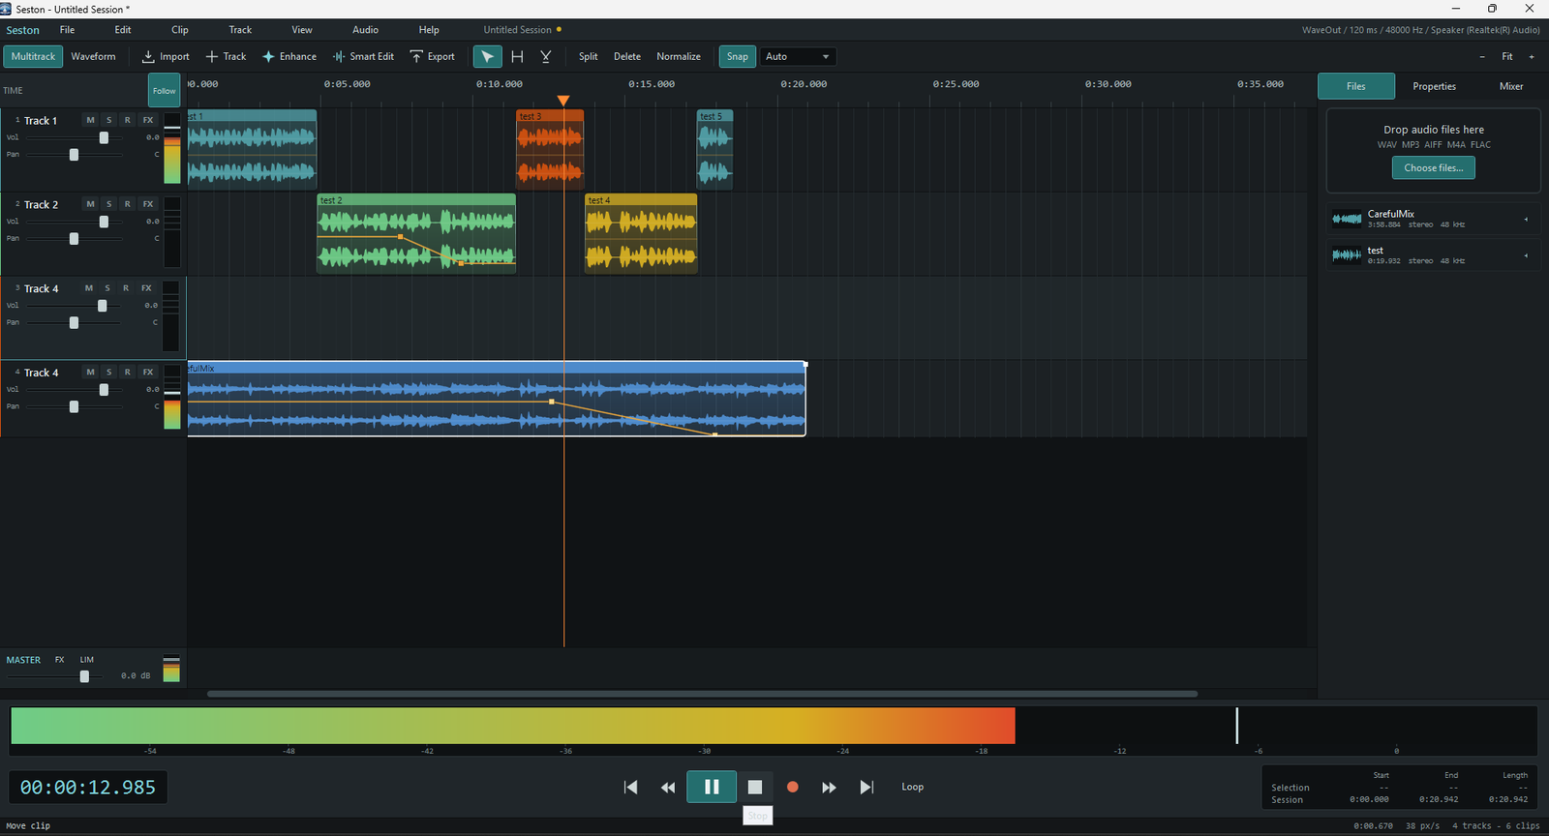Click the Import toolbar button
This screenshot has width=1549, height=836.
[x=166, y=56]
